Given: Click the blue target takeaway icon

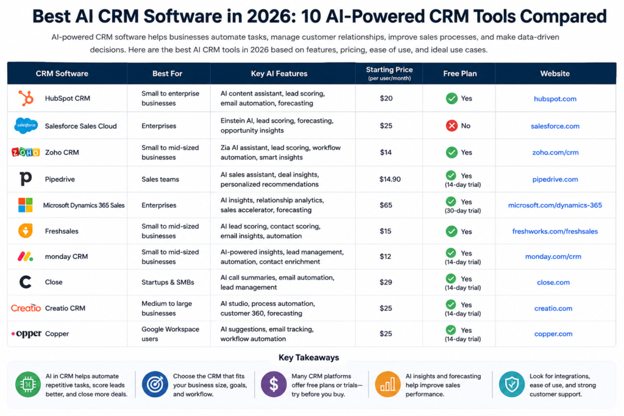Looking at the screenshot, I should click(155, 384).
